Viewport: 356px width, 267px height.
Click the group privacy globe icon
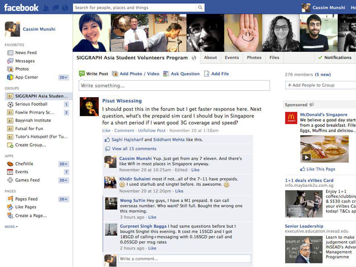tap(194, 58)
